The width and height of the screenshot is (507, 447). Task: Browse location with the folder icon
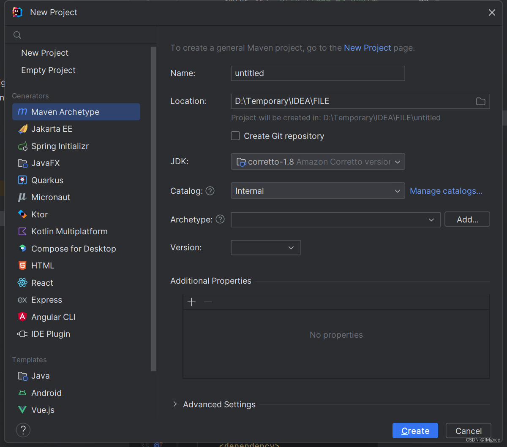tap(480, 101)
